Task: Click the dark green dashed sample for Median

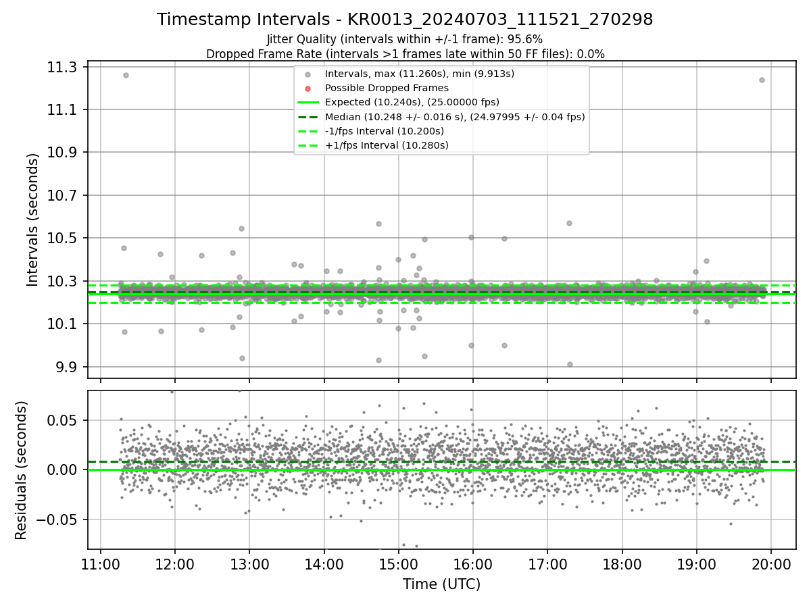Action: tap(308, 116)
